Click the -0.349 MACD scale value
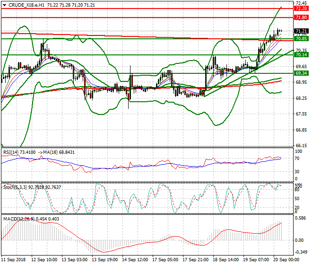 [300, 252]
